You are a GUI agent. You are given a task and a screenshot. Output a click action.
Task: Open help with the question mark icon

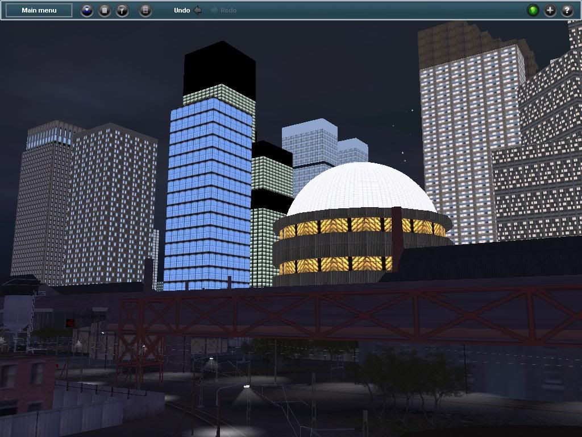pos(567,10)
